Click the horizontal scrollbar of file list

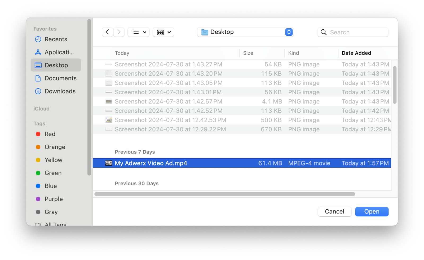pyautogui.click(x=225, y=194)
